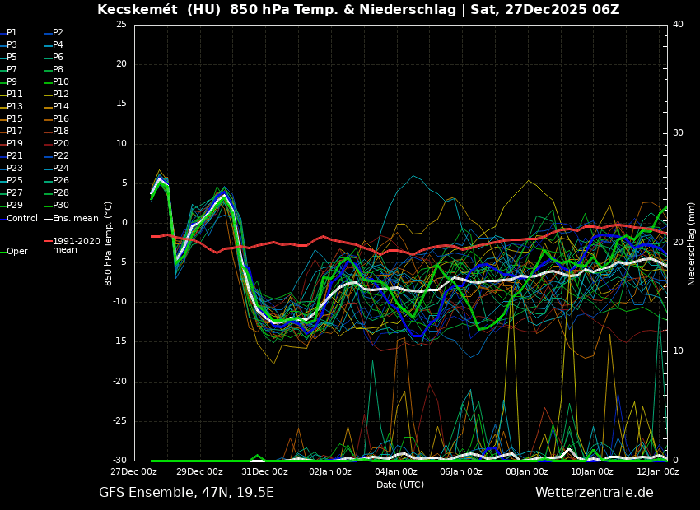Click the Oper legend entry
Viewport: 700px width, 510px height.
[x=17, y=252]
